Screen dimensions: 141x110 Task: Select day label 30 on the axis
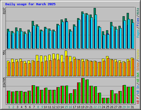pos(128,107)
